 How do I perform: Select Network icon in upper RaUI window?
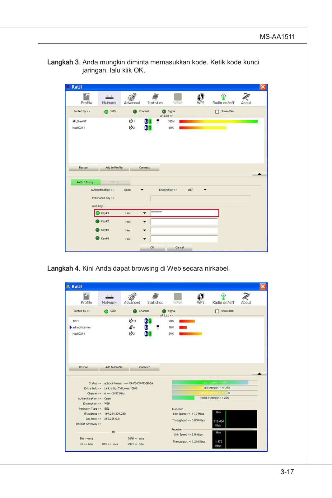(109, 99)
